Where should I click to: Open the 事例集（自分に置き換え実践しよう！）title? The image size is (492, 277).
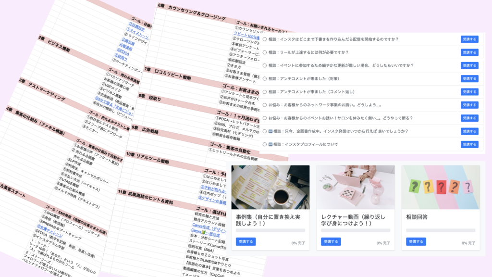coord(268,220)
